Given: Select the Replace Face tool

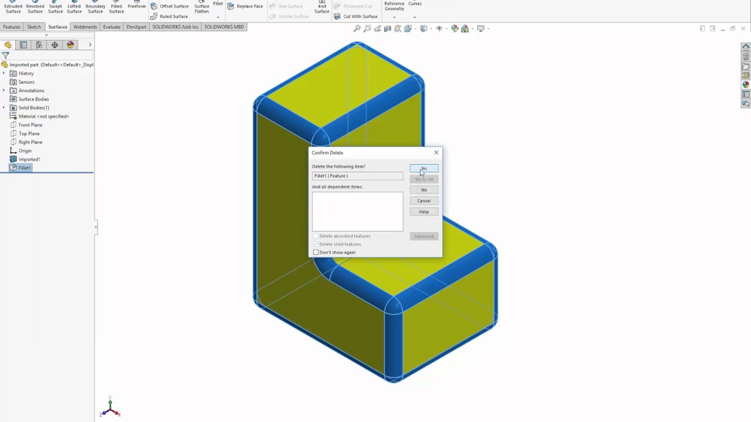Looking at the screenshot, I should (x=249, y=6).
